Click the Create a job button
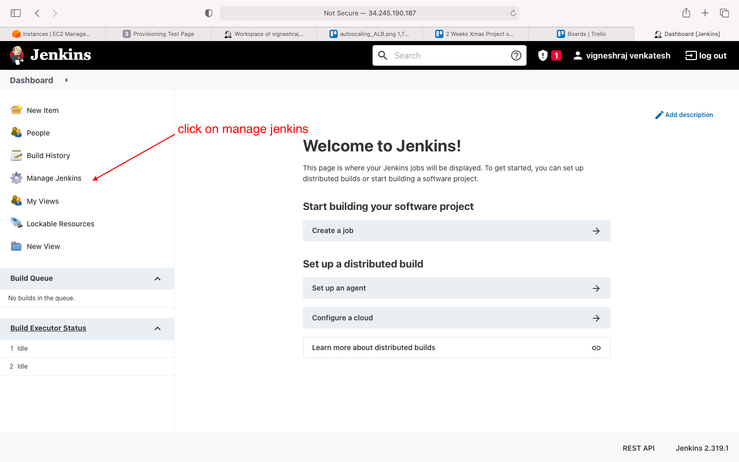The height and width of the screenshot is (462, 739). pos(457,230)
